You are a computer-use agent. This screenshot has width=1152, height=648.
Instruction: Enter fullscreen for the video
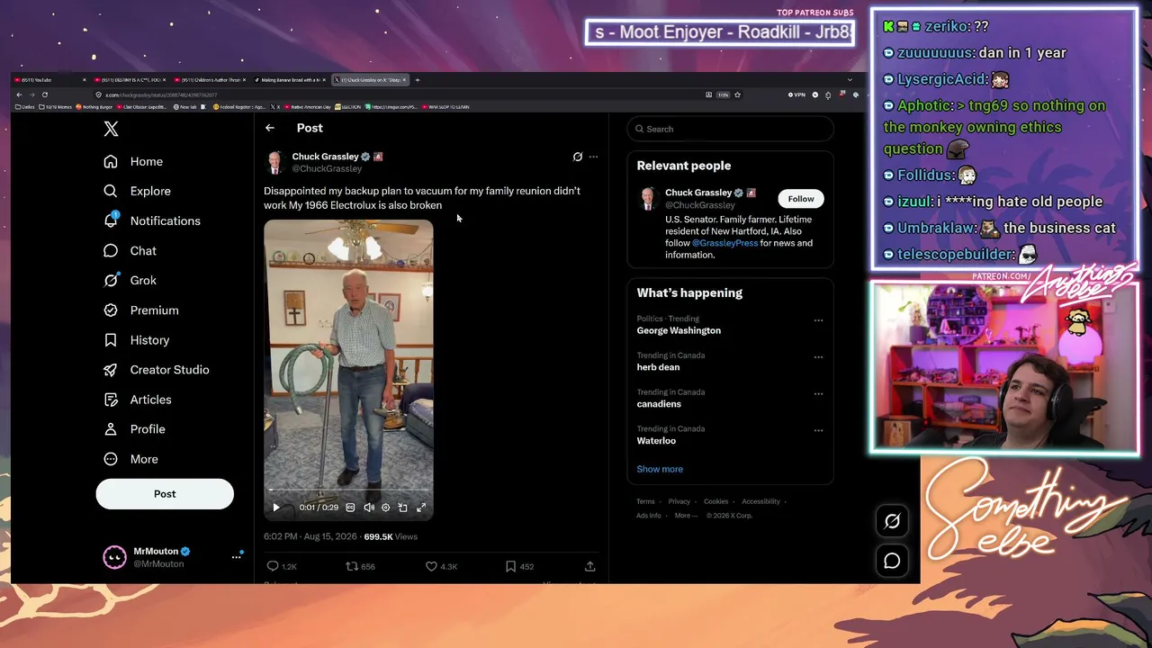click(x=420, y=508)
